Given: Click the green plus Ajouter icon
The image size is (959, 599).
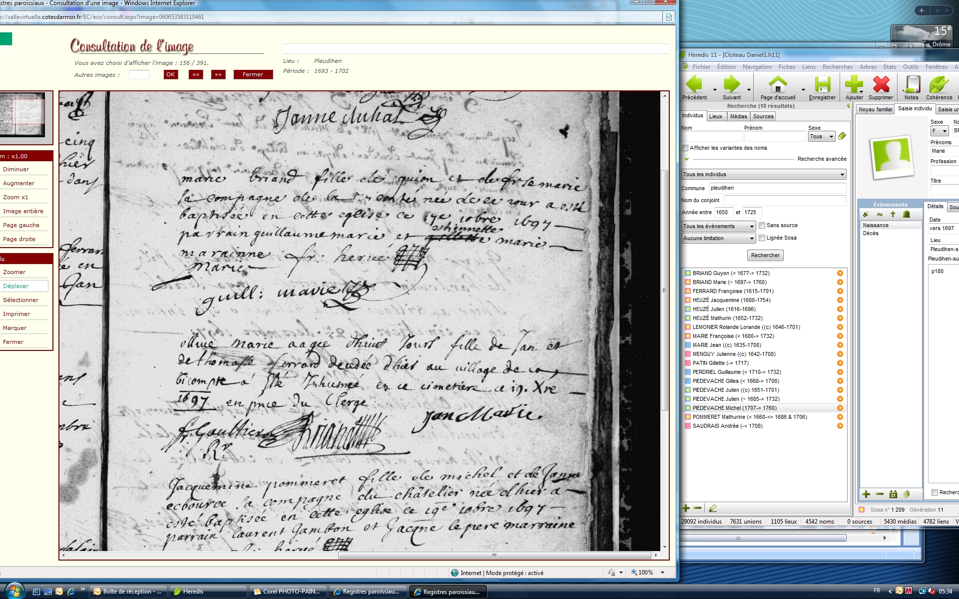Looking at the screenshot, I should [854, 84].
